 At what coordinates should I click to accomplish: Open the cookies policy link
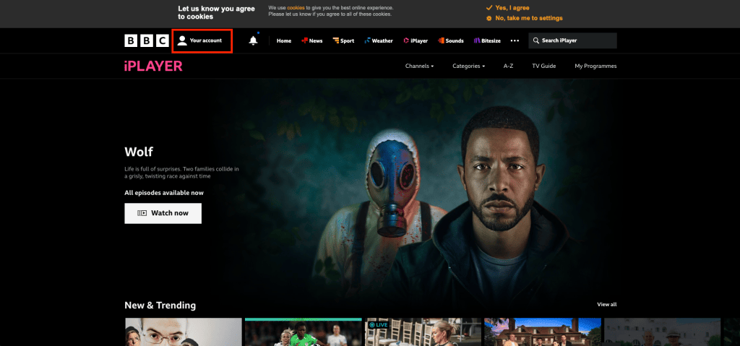click(x=296, y=8)
